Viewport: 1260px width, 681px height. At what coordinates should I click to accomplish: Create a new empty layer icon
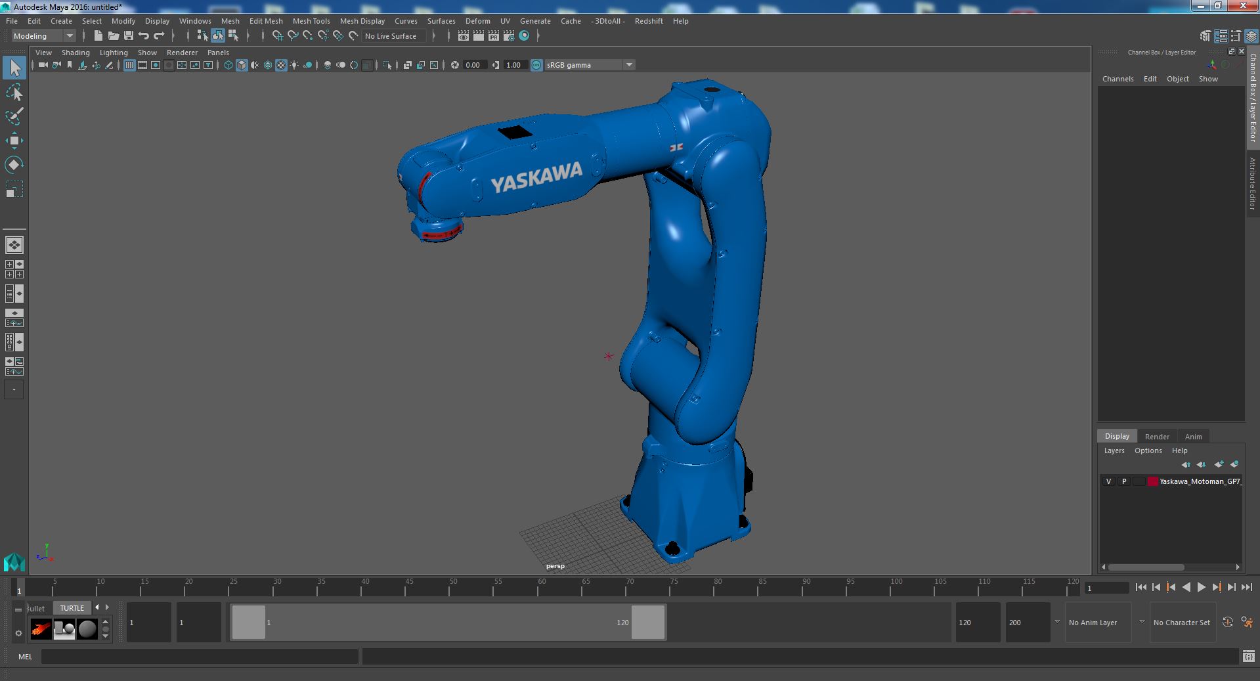pyautogui.click(x=1219, y=464)
